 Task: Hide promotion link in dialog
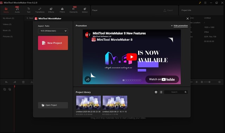coord(181,26)
